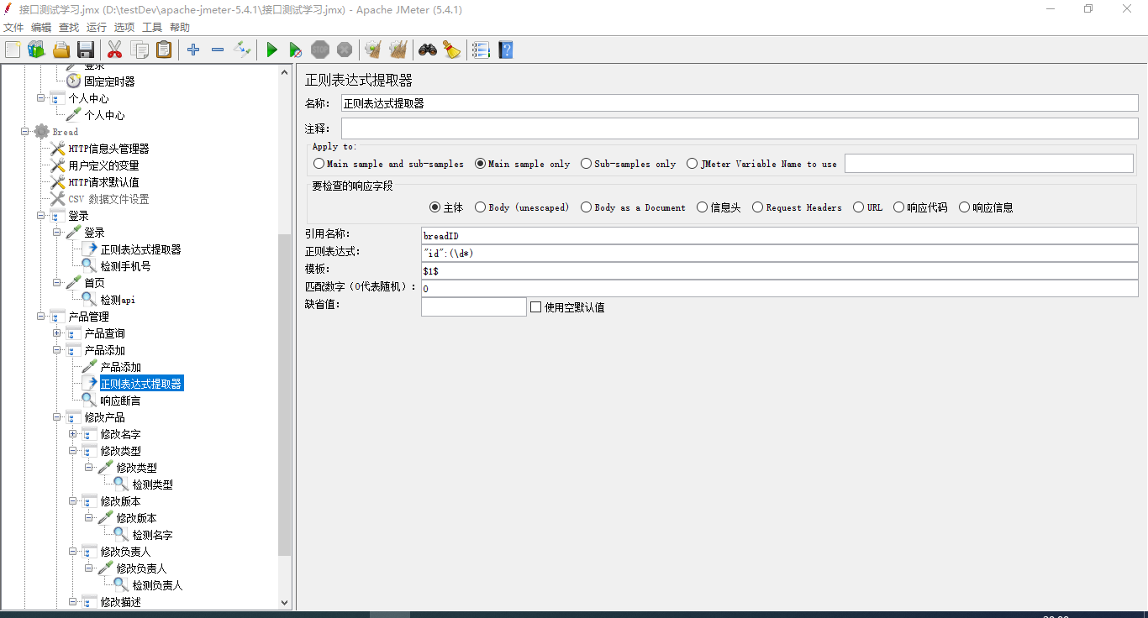Select HTTP信息头管理器 in the tree
Screen dimensions: 1148x618
coord(108,149)
